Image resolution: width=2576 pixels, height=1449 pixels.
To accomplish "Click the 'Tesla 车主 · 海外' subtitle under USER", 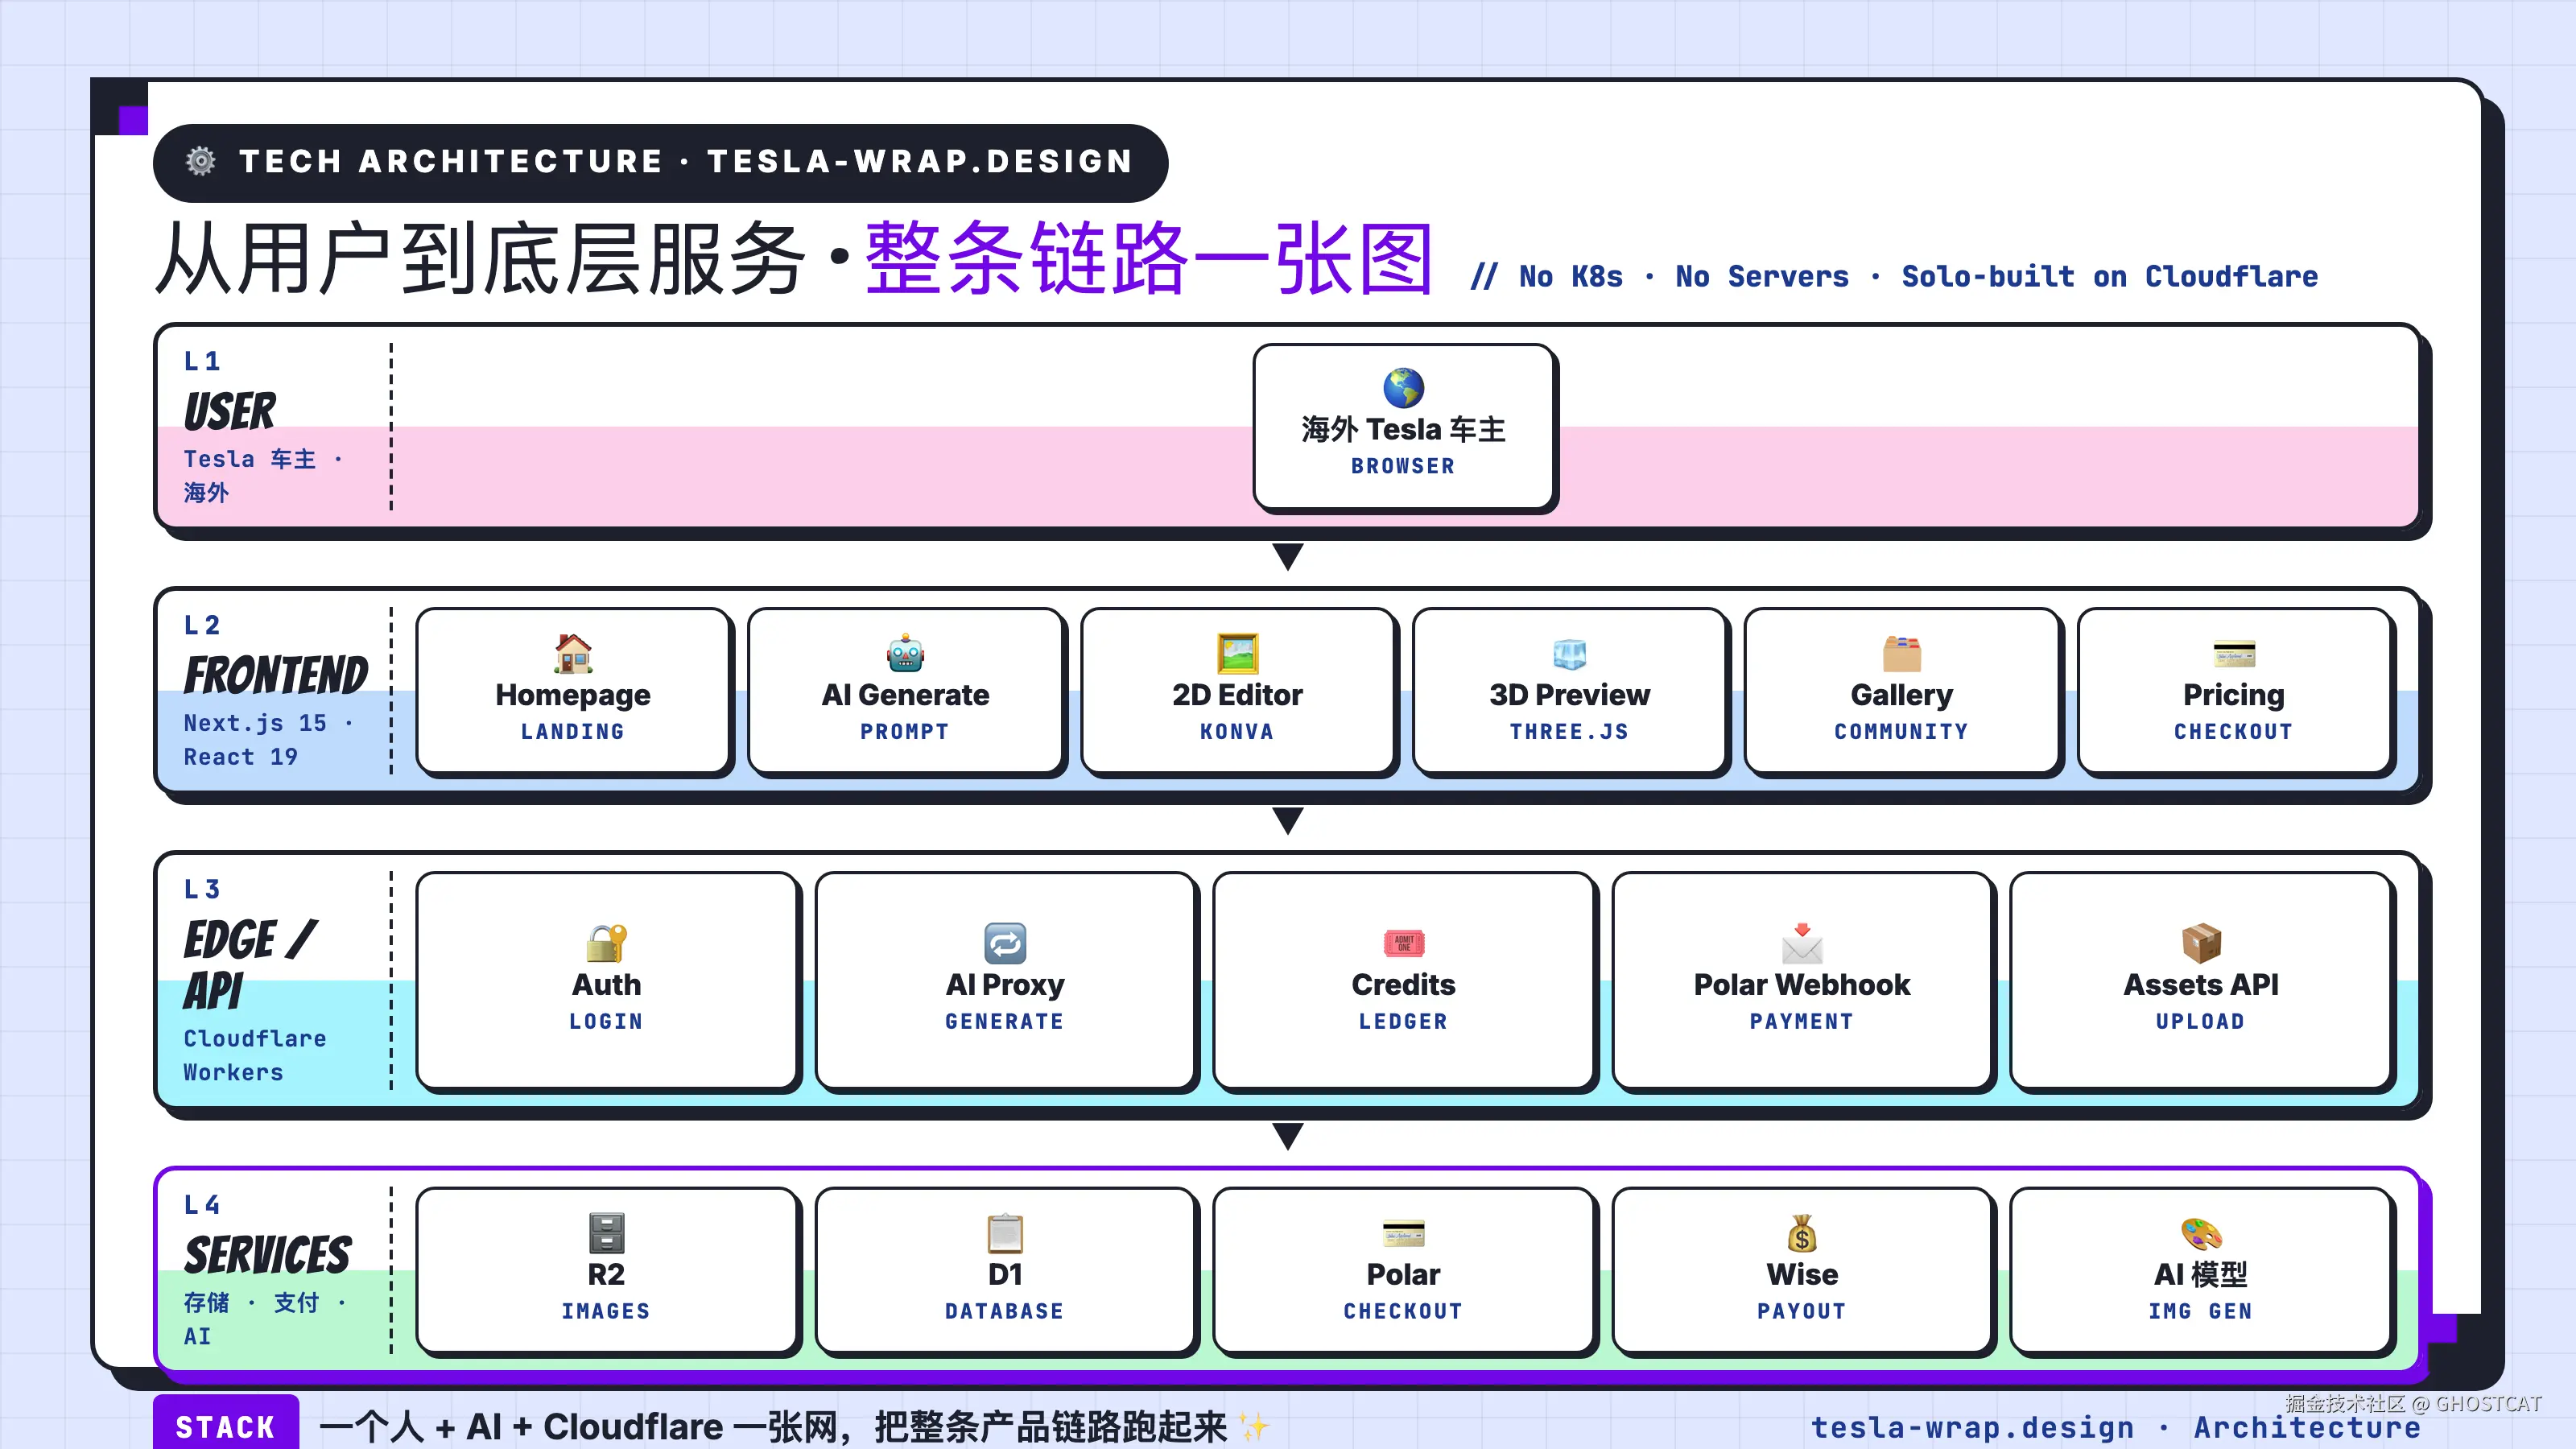I will tap(263, 475).
